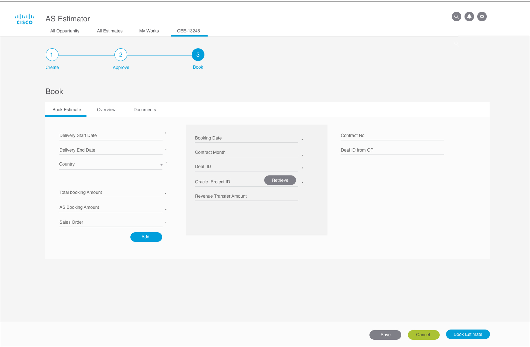Open the Documents sub-tab
The height and width of the screenshot is (347, 530).
145,110
